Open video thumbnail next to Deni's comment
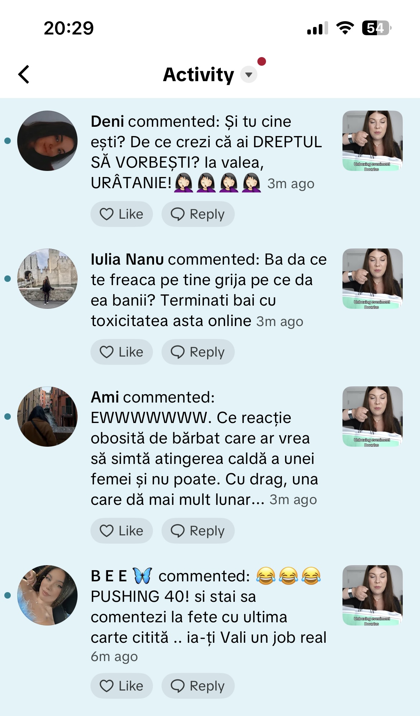This screenshot has height=716, width=420. coord(373,141)
